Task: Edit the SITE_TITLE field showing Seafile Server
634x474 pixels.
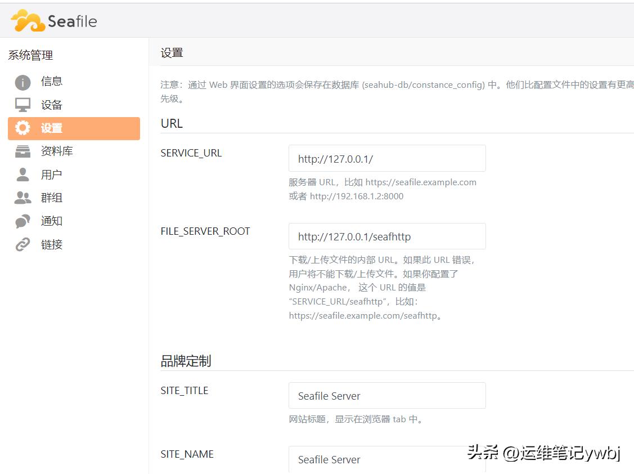Action: coord(386,395)
